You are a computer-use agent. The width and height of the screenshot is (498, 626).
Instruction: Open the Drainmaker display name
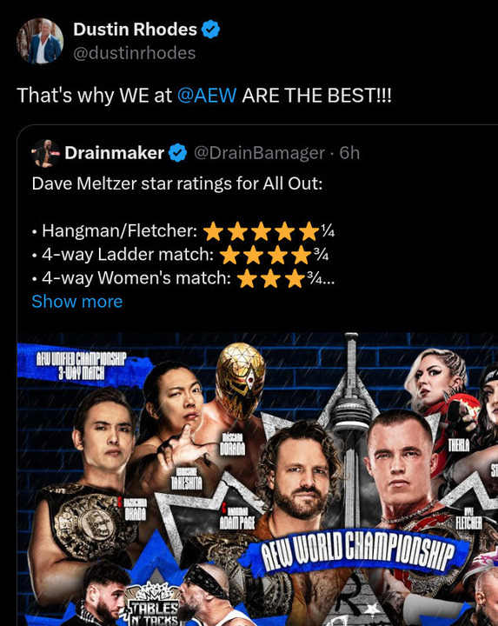pyautogui.click(x=115, y=153)
